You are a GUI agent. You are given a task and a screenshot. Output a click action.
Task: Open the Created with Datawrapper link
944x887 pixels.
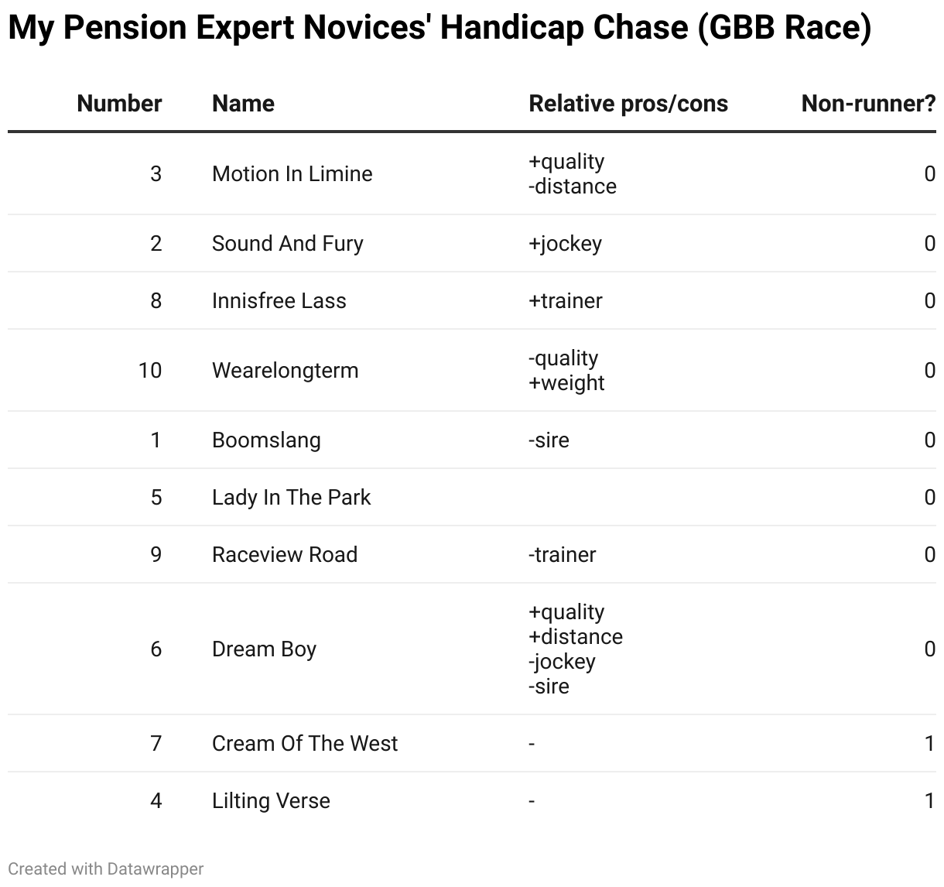105,869
